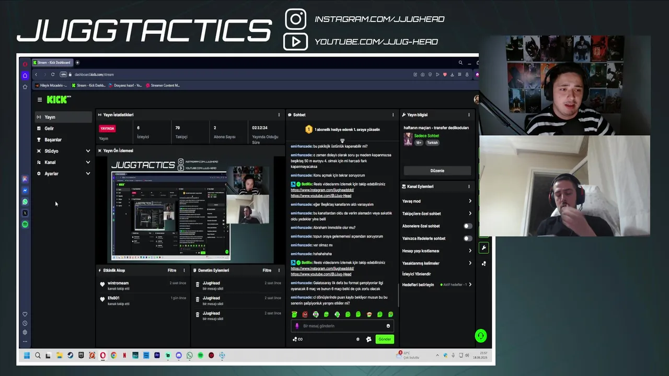Screen dimensions: 669x376
Task: Click İzleyici Yönlendir option
Action: coord(417,274)
